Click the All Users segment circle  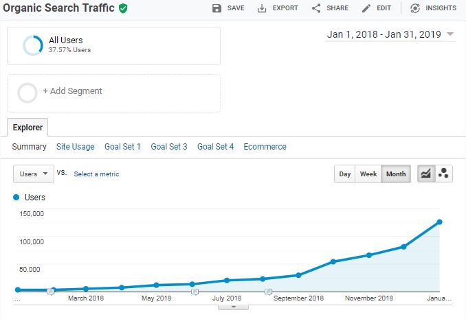pos(32,45)
